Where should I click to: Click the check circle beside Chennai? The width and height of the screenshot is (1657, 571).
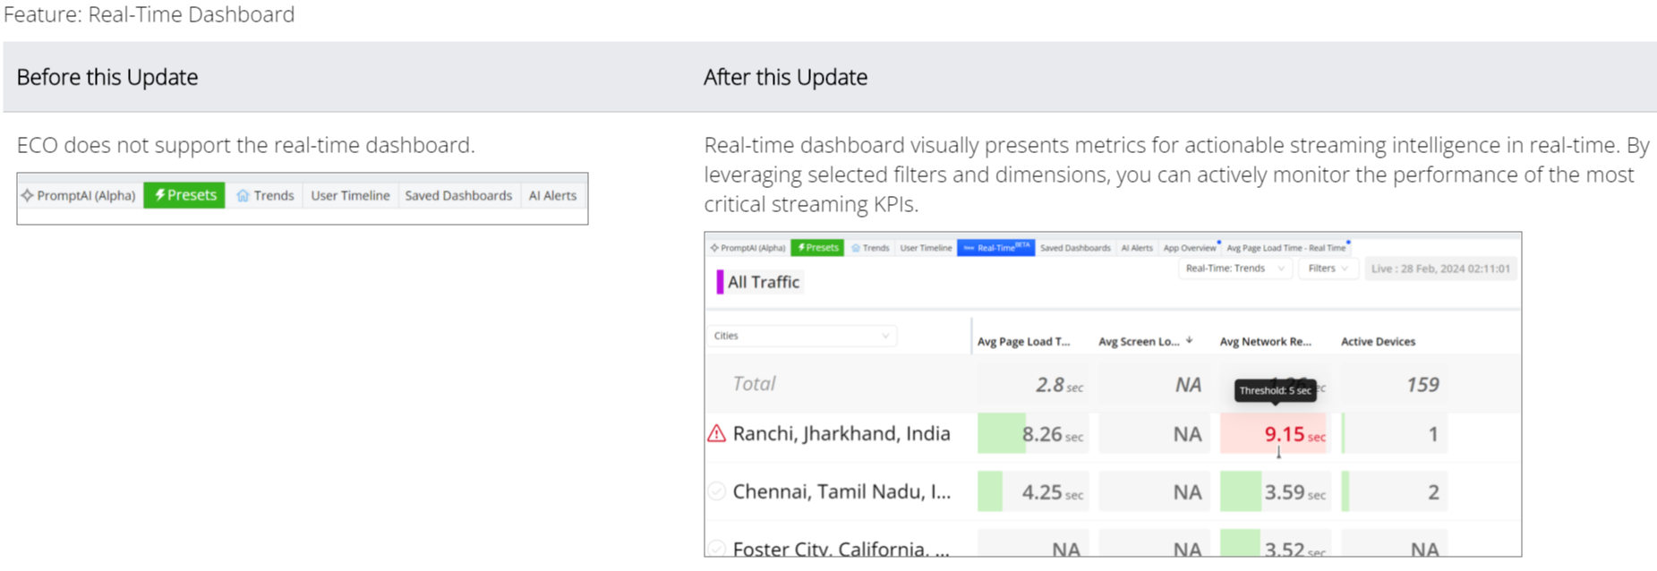(716, 491)
